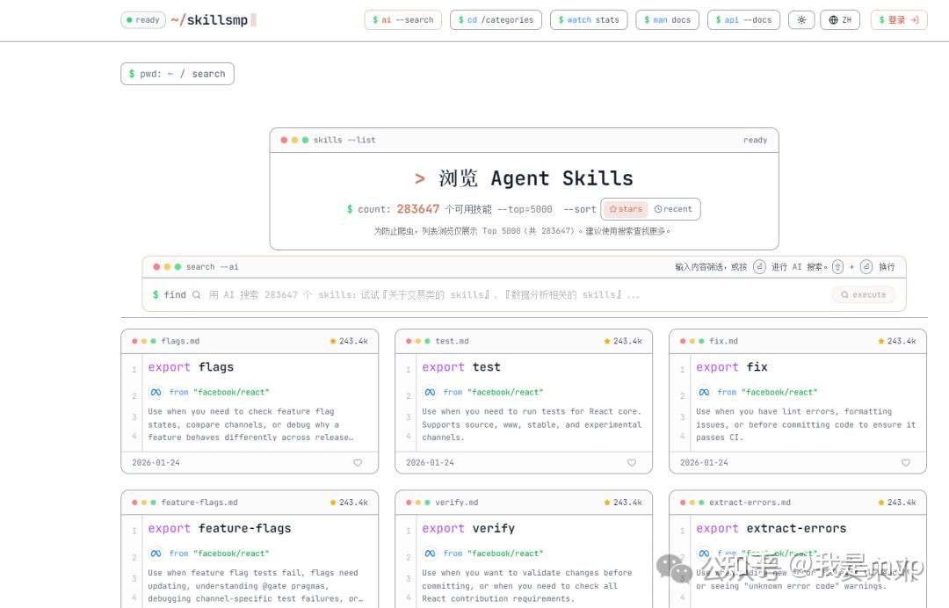Sort skills by stars
The image size is (949, 608).
(x=626, y=209)
